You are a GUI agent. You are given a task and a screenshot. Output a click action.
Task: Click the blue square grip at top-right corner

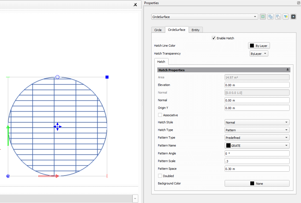(x=107, y=77)
